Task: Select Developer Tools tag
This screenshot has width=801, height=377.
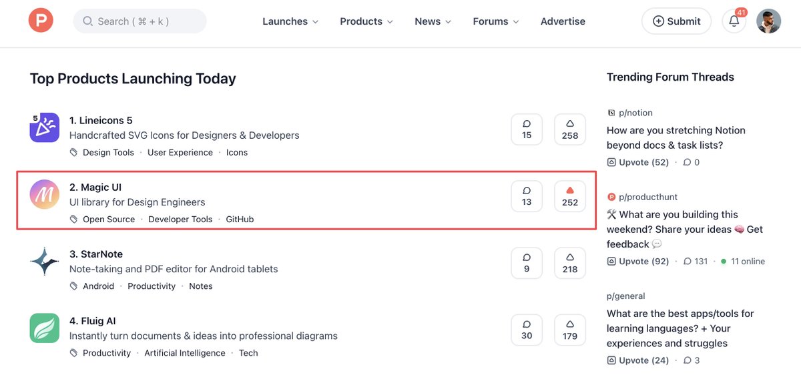Action: 180,220
